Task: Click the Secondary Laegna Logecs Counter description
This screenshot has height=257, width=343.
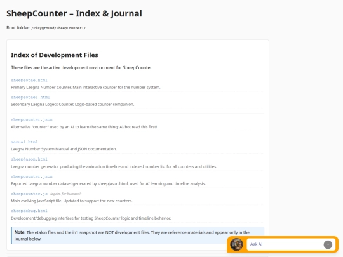Action: pyautogui.click(x=72, y=104)
